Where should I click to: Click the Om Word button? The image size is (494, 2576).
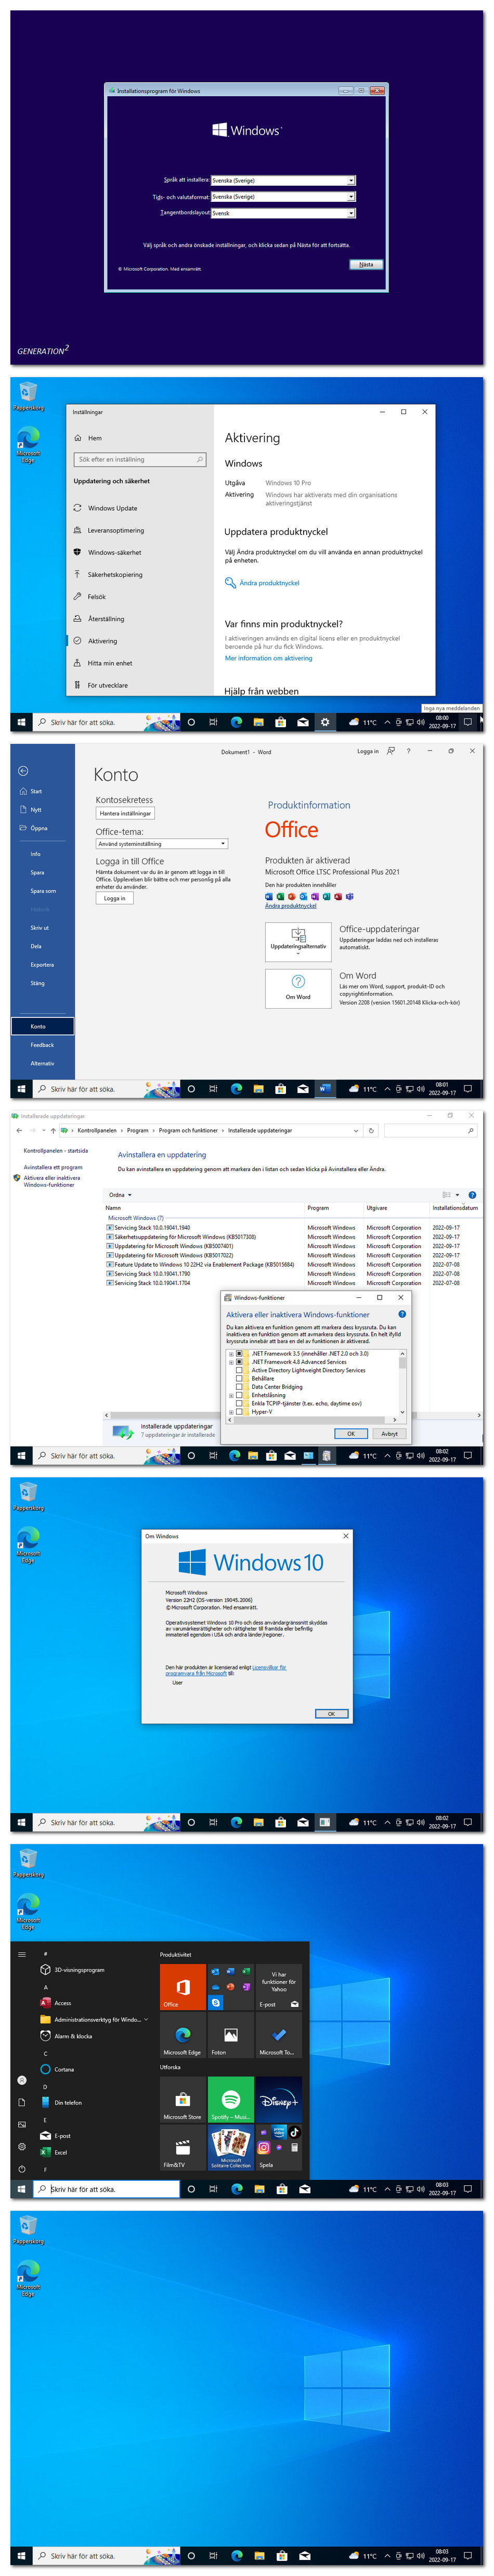click(298, 988)
